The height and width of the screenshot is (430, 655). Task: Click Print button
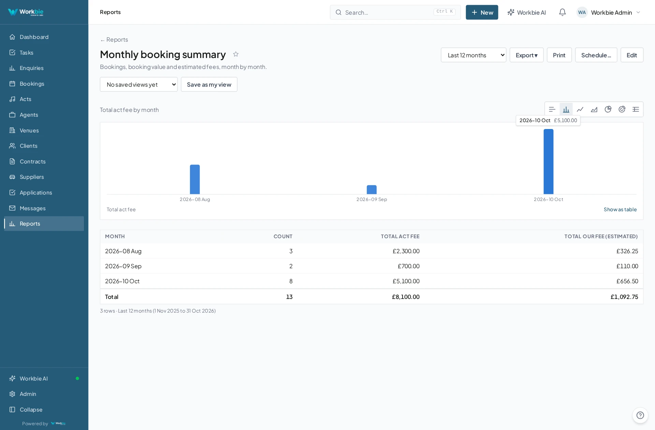click(559, 55)
